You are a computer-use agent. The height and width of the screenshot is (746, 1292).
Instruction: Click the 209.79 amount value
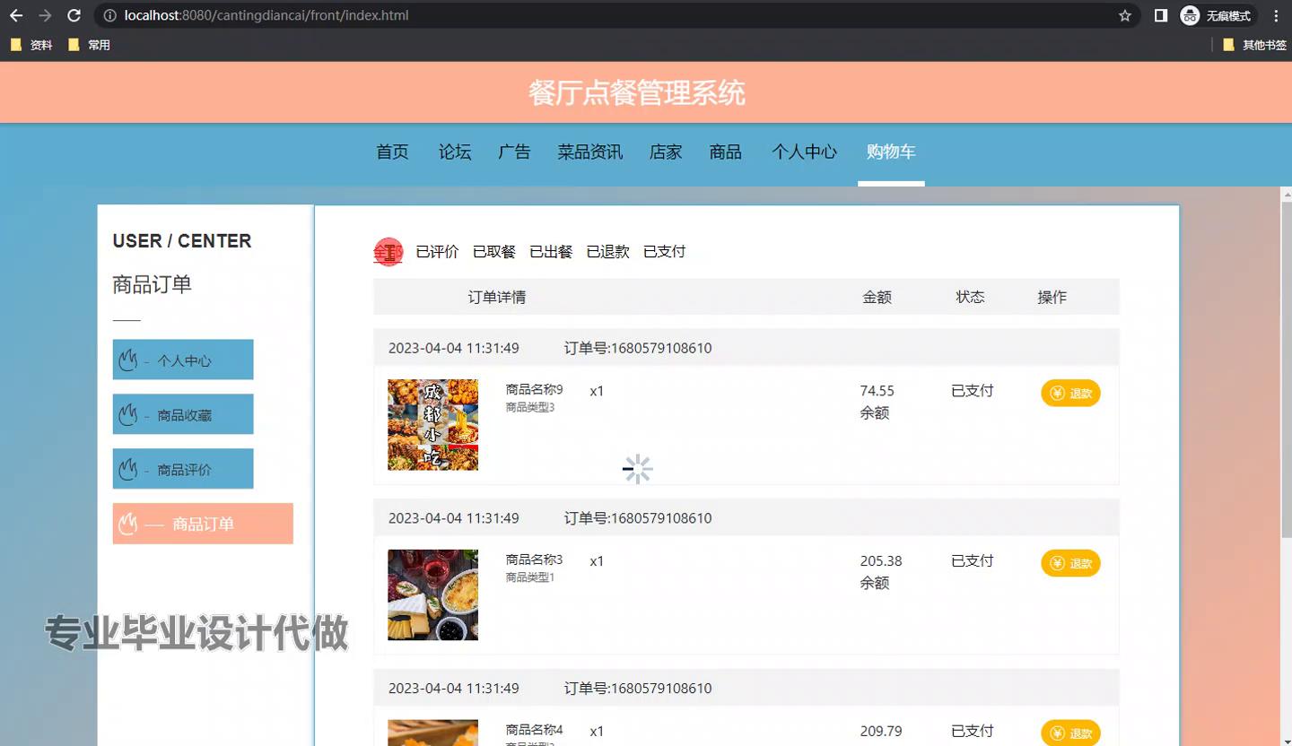(x=881, y=732)
